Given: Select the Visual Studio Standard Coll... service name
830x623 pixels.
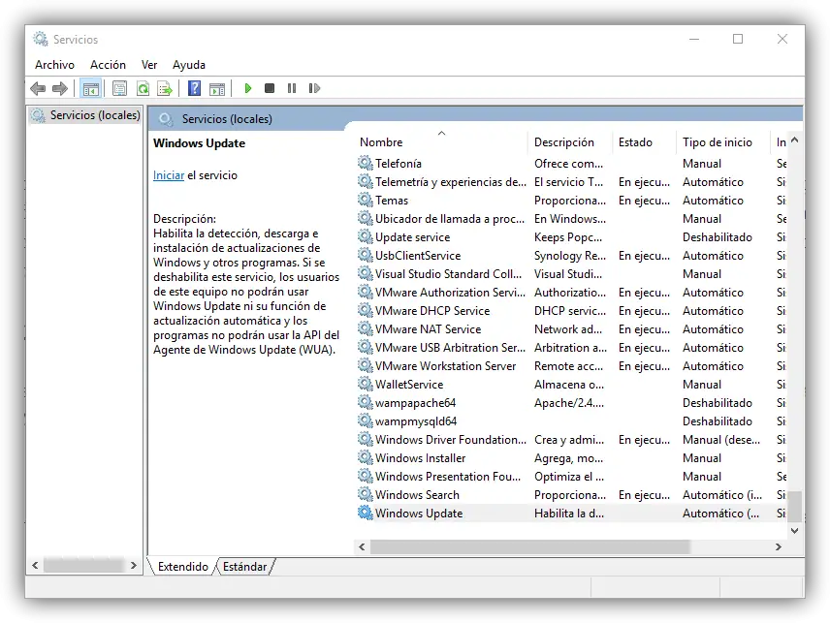Looking at the screenshot, I should point(448,274).
